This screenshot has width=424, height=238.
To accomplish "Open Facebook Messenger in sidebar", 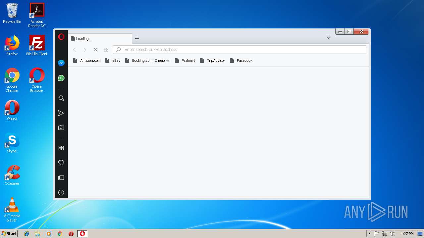I will (x=61, y=63).
